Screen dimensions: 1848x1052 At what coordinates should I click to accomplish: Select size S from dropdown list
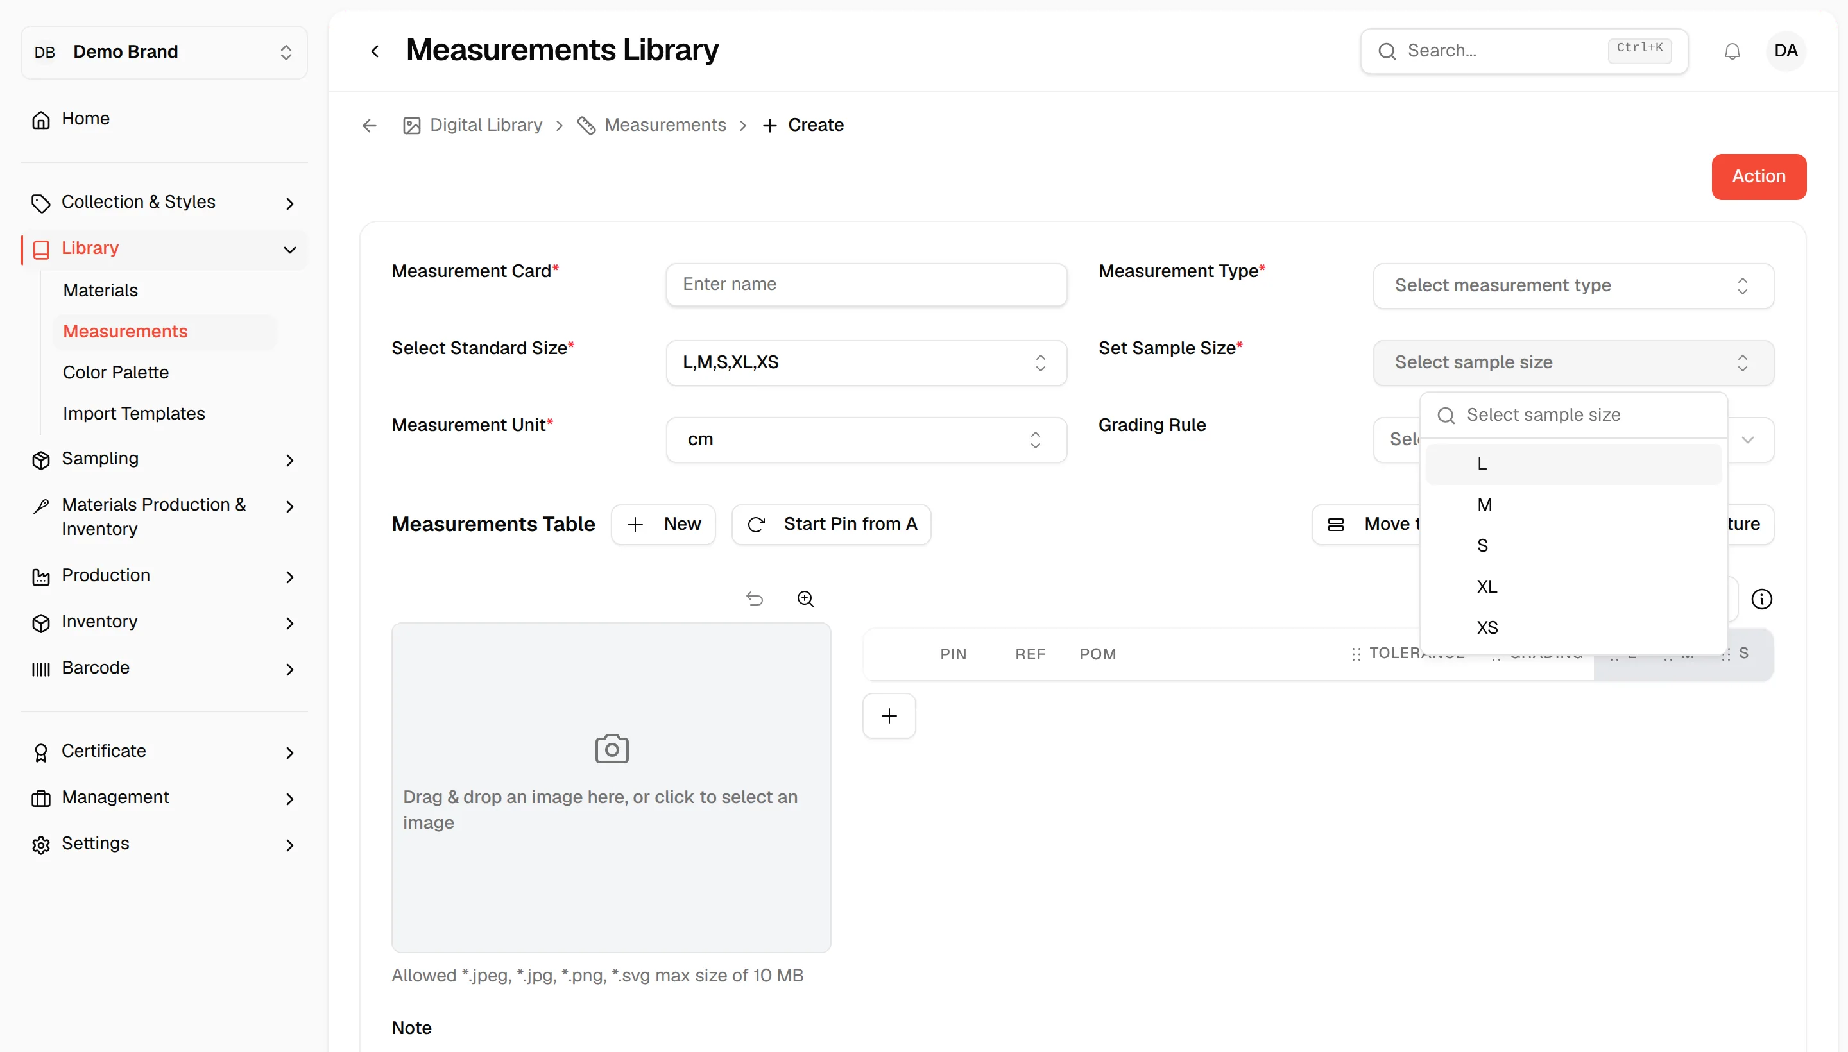pyautogui.click(x=1573, y=547)
